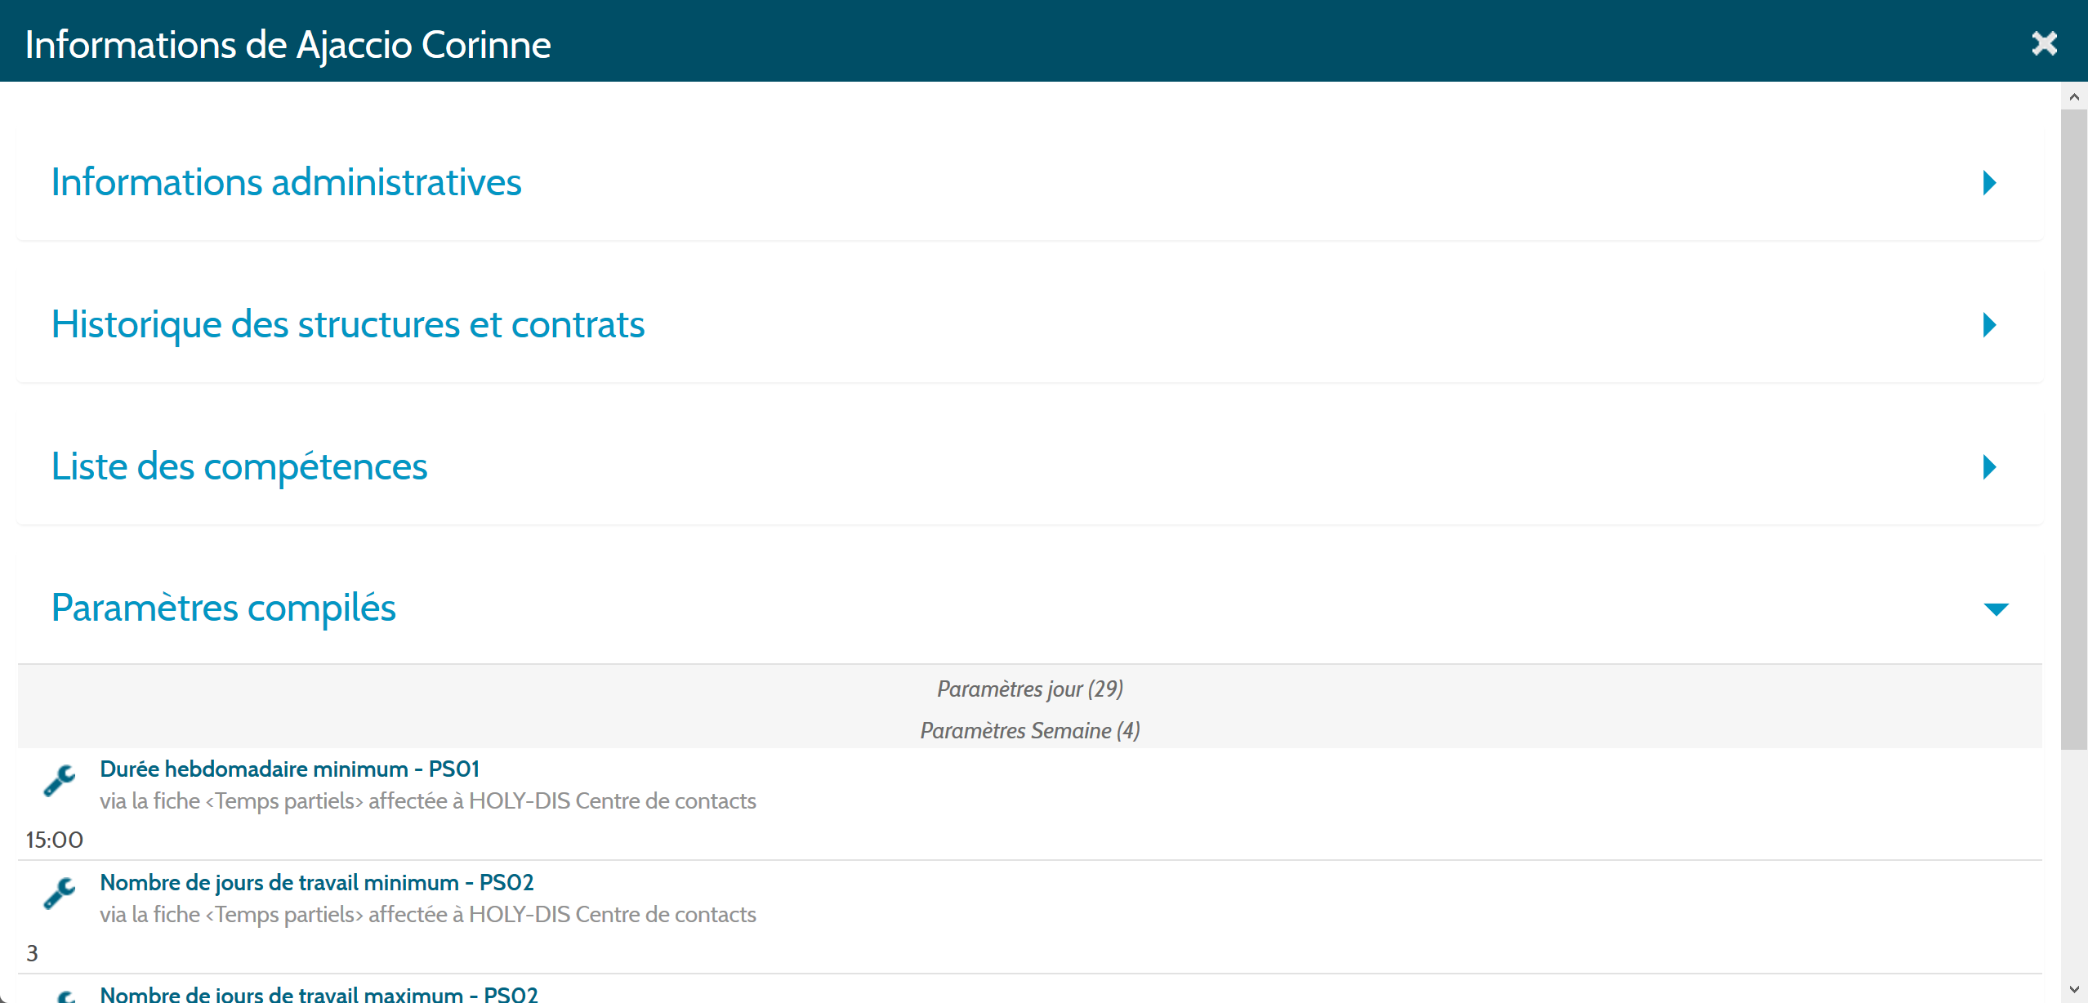Click the scrollbar down arrow

2074,989
